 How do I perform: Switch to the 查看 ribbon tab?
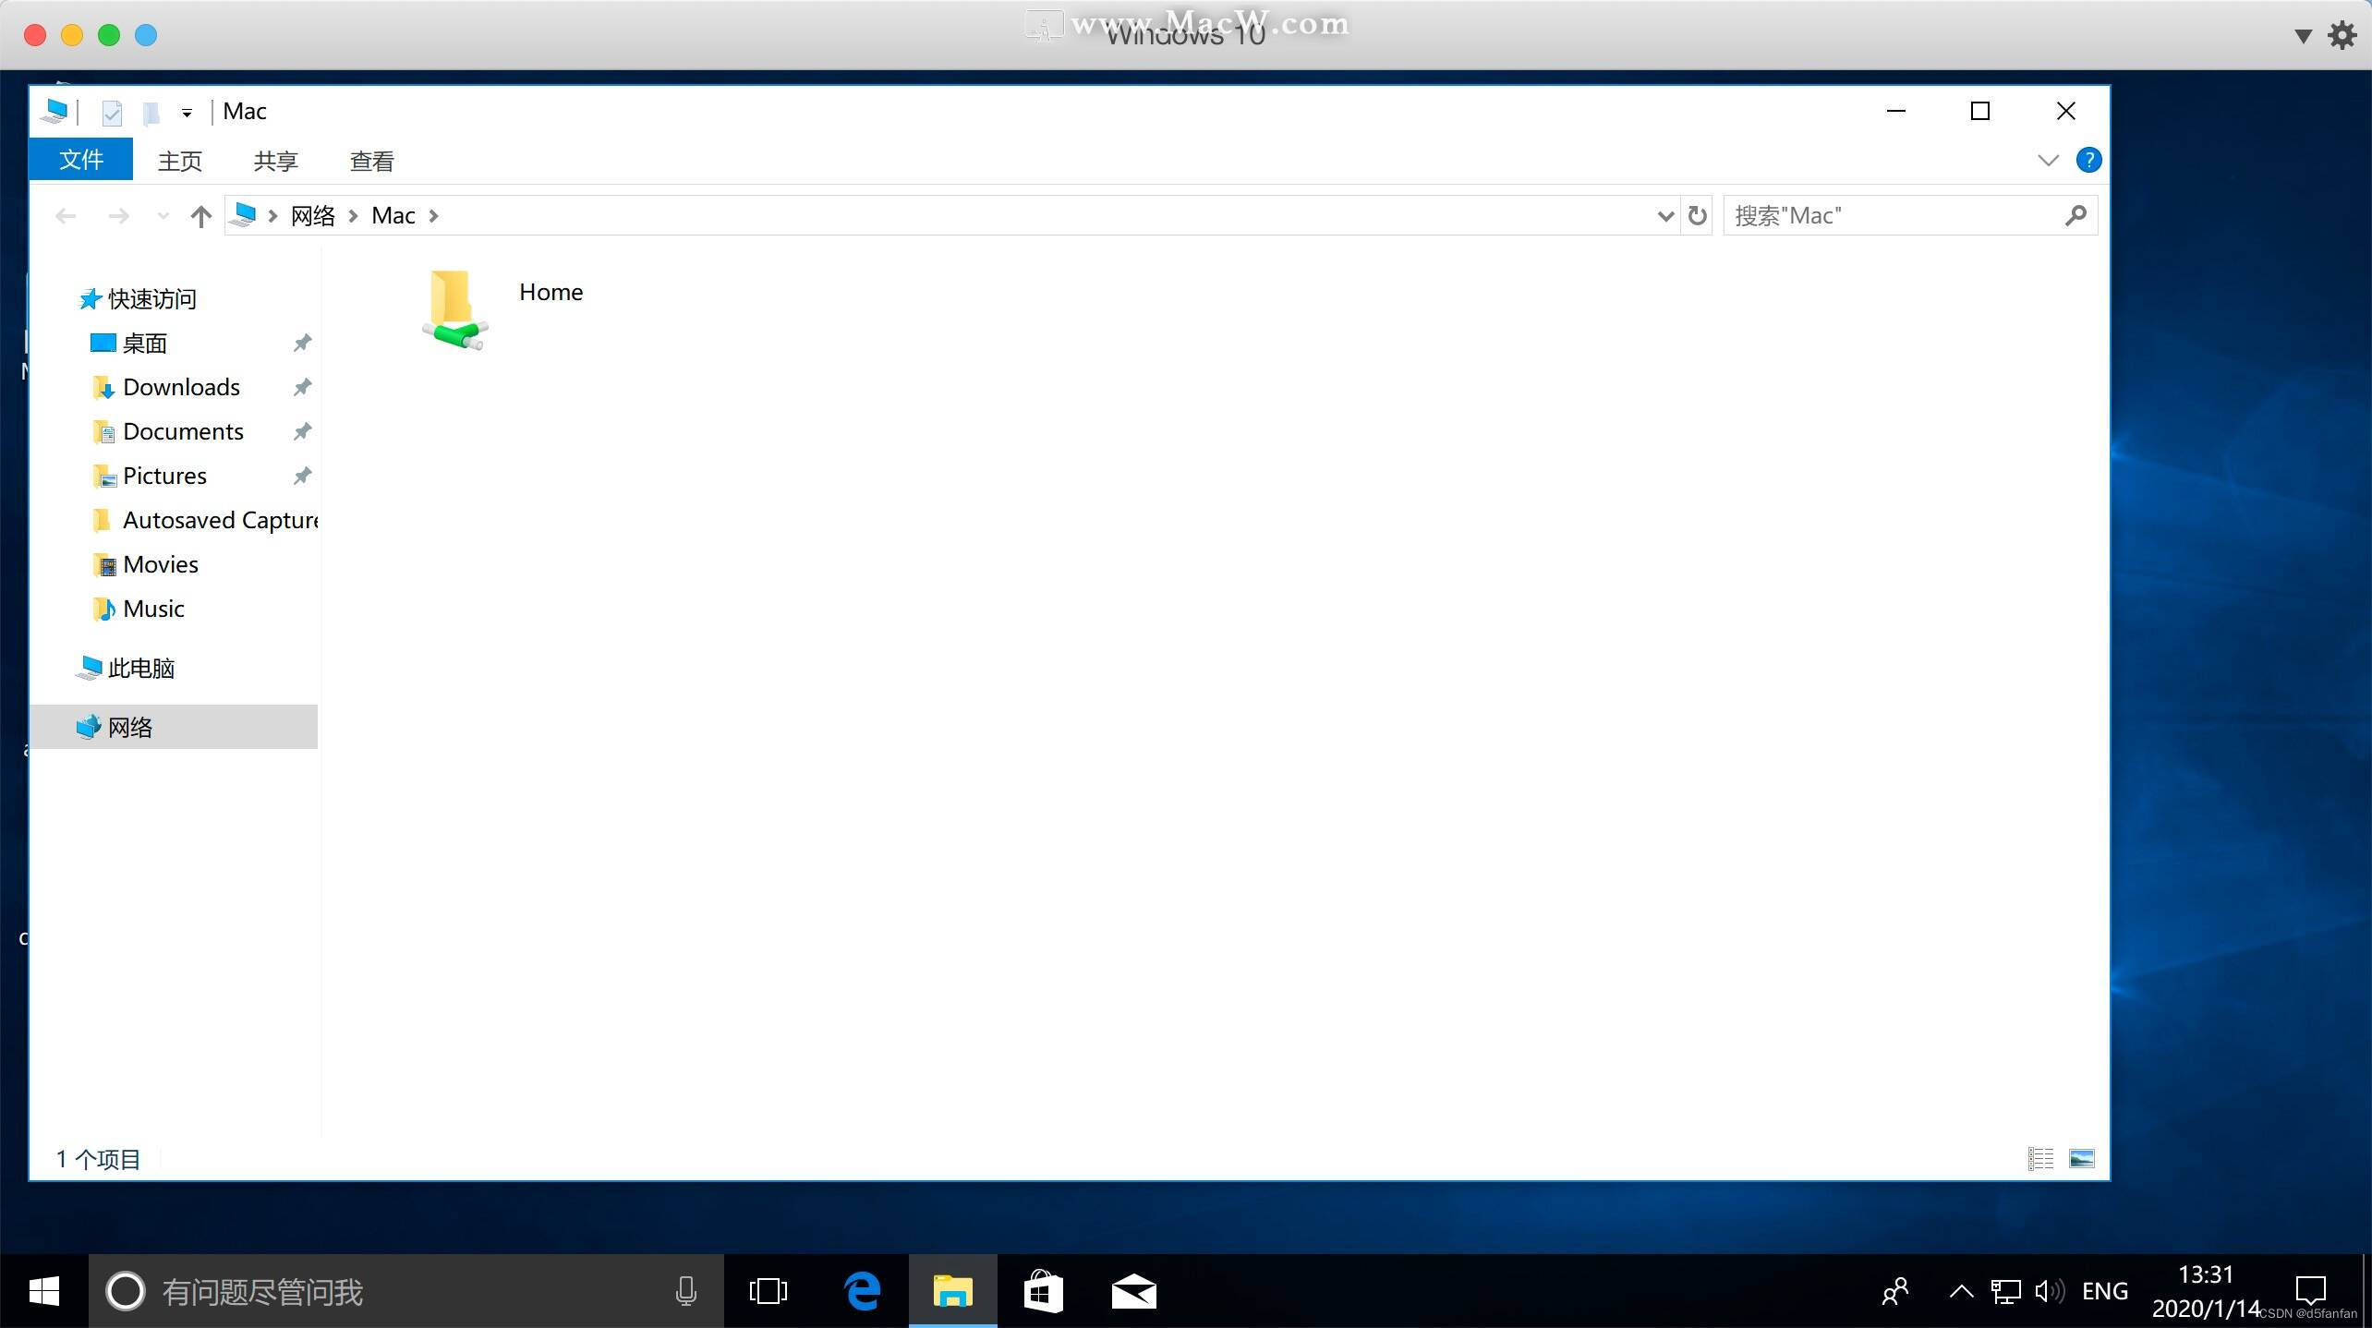[371, 161]
